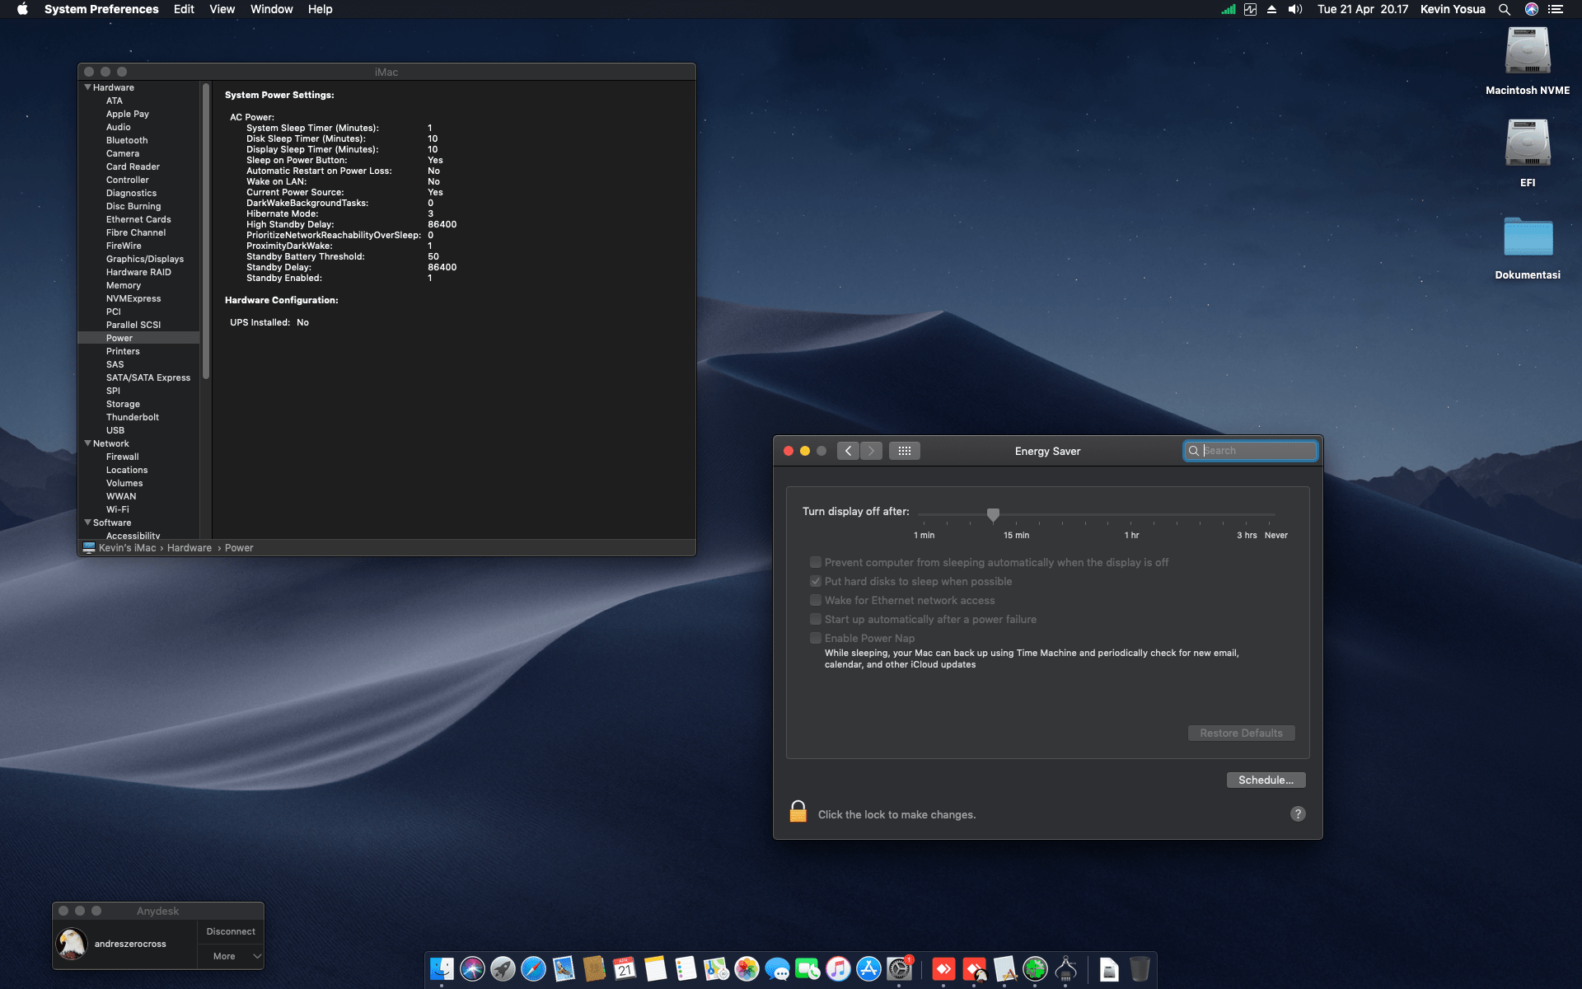Image resolution: width=1582 pixels, height=989 pixels.
Task: Click the help question mark button
Action: tap(1298, 813)
